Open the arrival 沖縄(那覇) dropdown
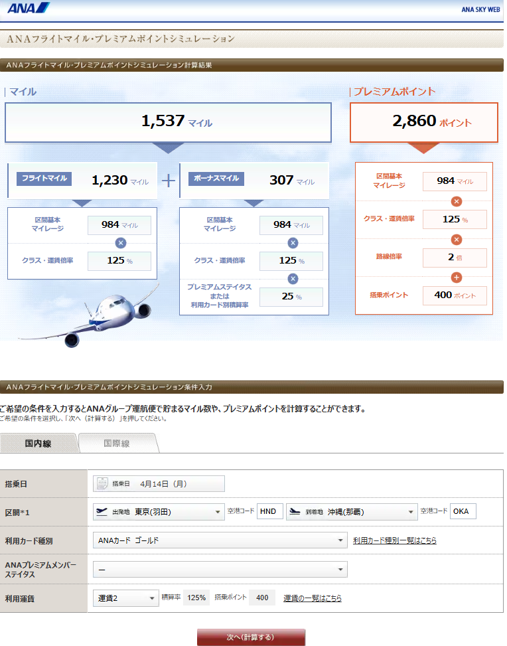The height and width of the screenshot is (646, 507). 352,512
